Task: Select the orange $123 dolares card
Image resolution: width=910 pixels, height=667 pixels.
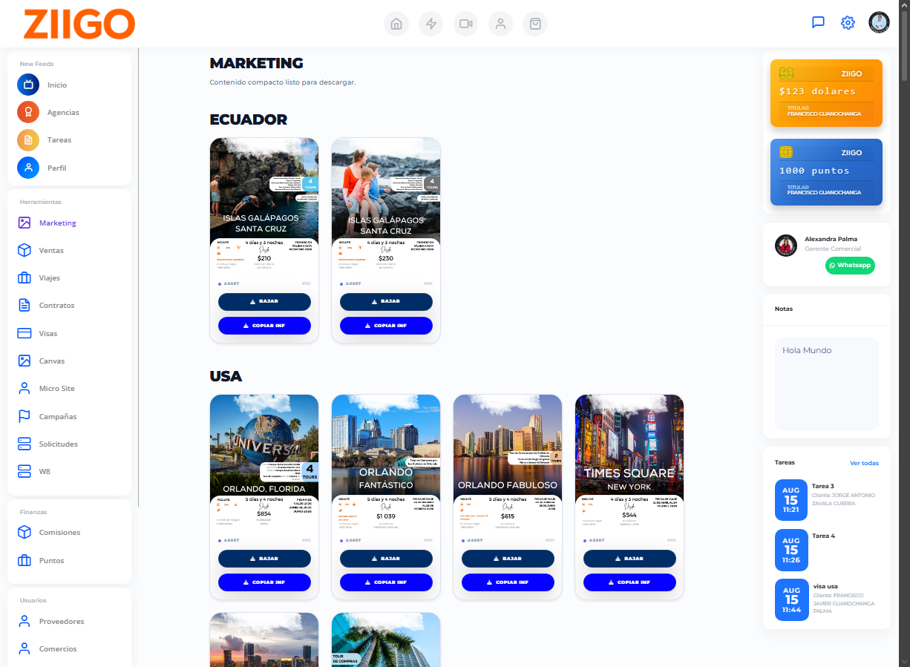Action: 826,93
